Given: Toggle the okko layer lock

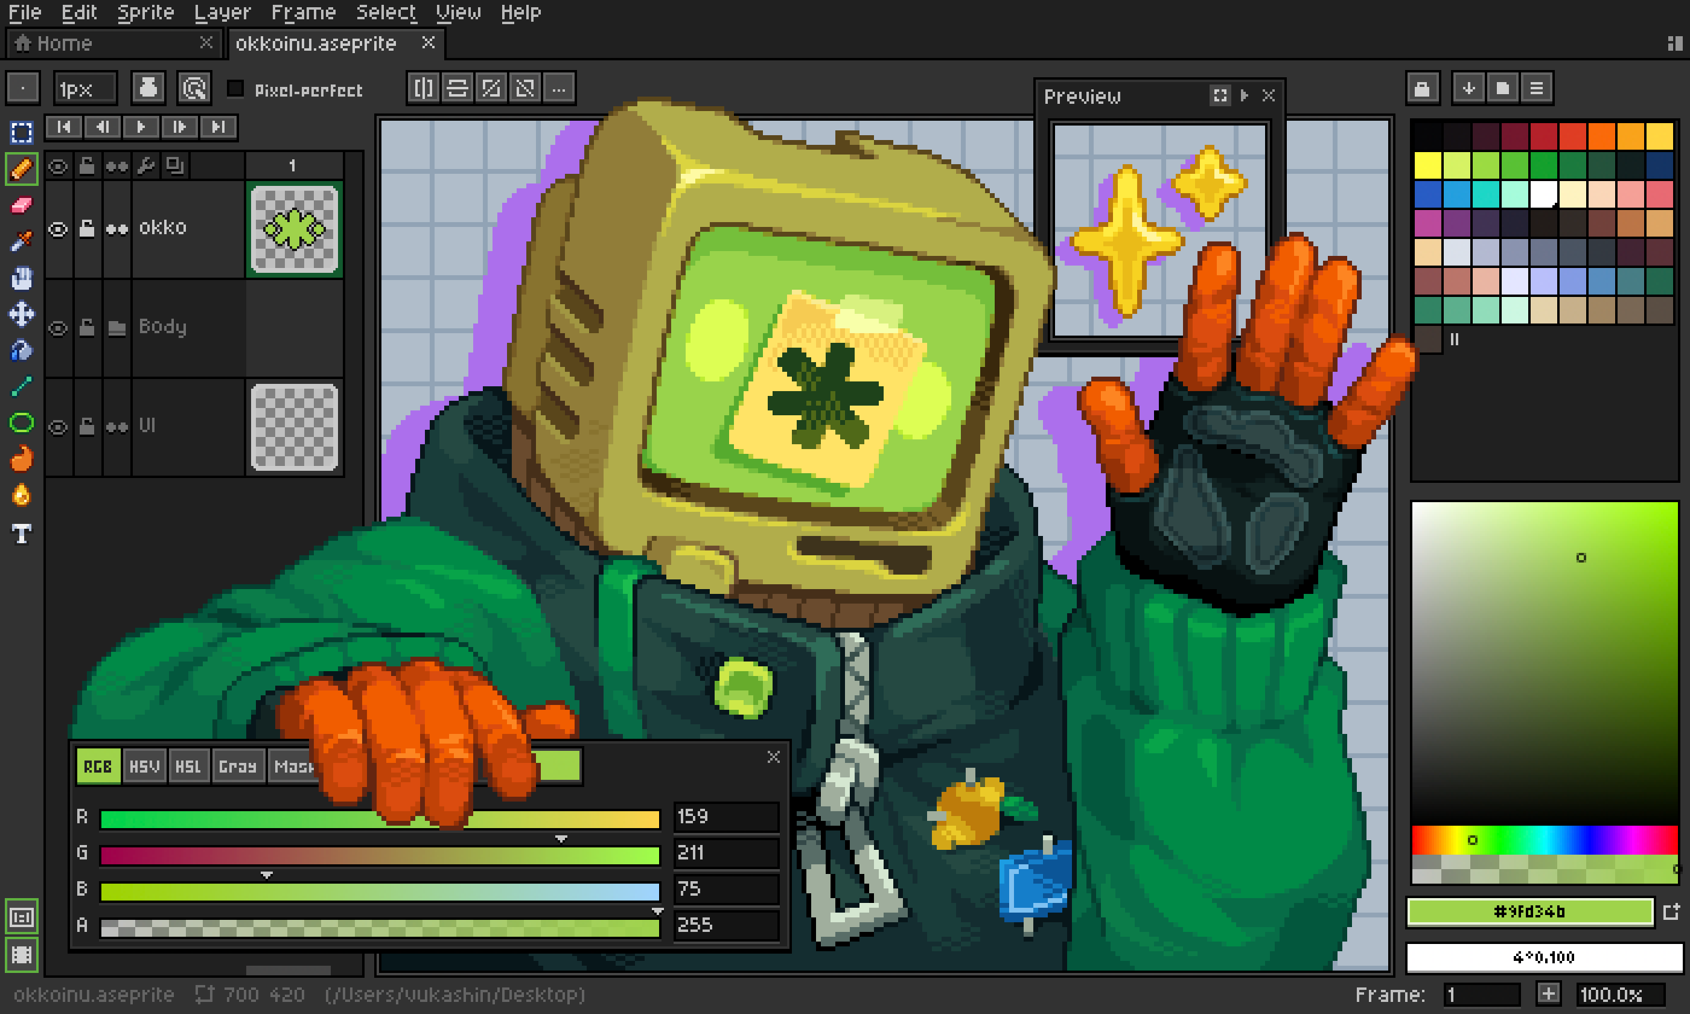Looking at the screenshot, I should [x=88, y=228].
